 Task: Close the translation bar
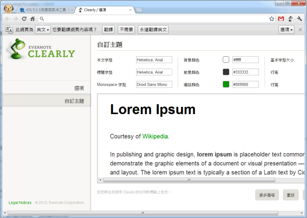click(x=300, y=30)
